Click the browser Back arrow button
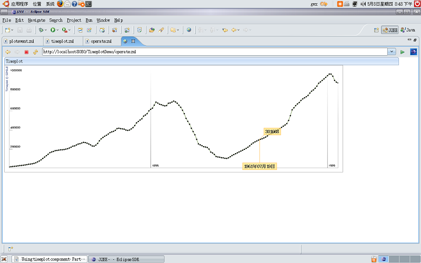The image size is (421, 263). click(x=8, y=52)
